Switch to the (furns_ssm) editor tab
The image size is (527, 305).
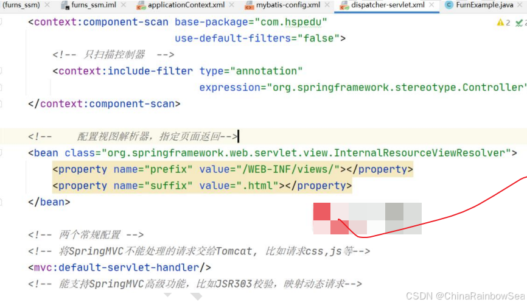coord(21,5)
